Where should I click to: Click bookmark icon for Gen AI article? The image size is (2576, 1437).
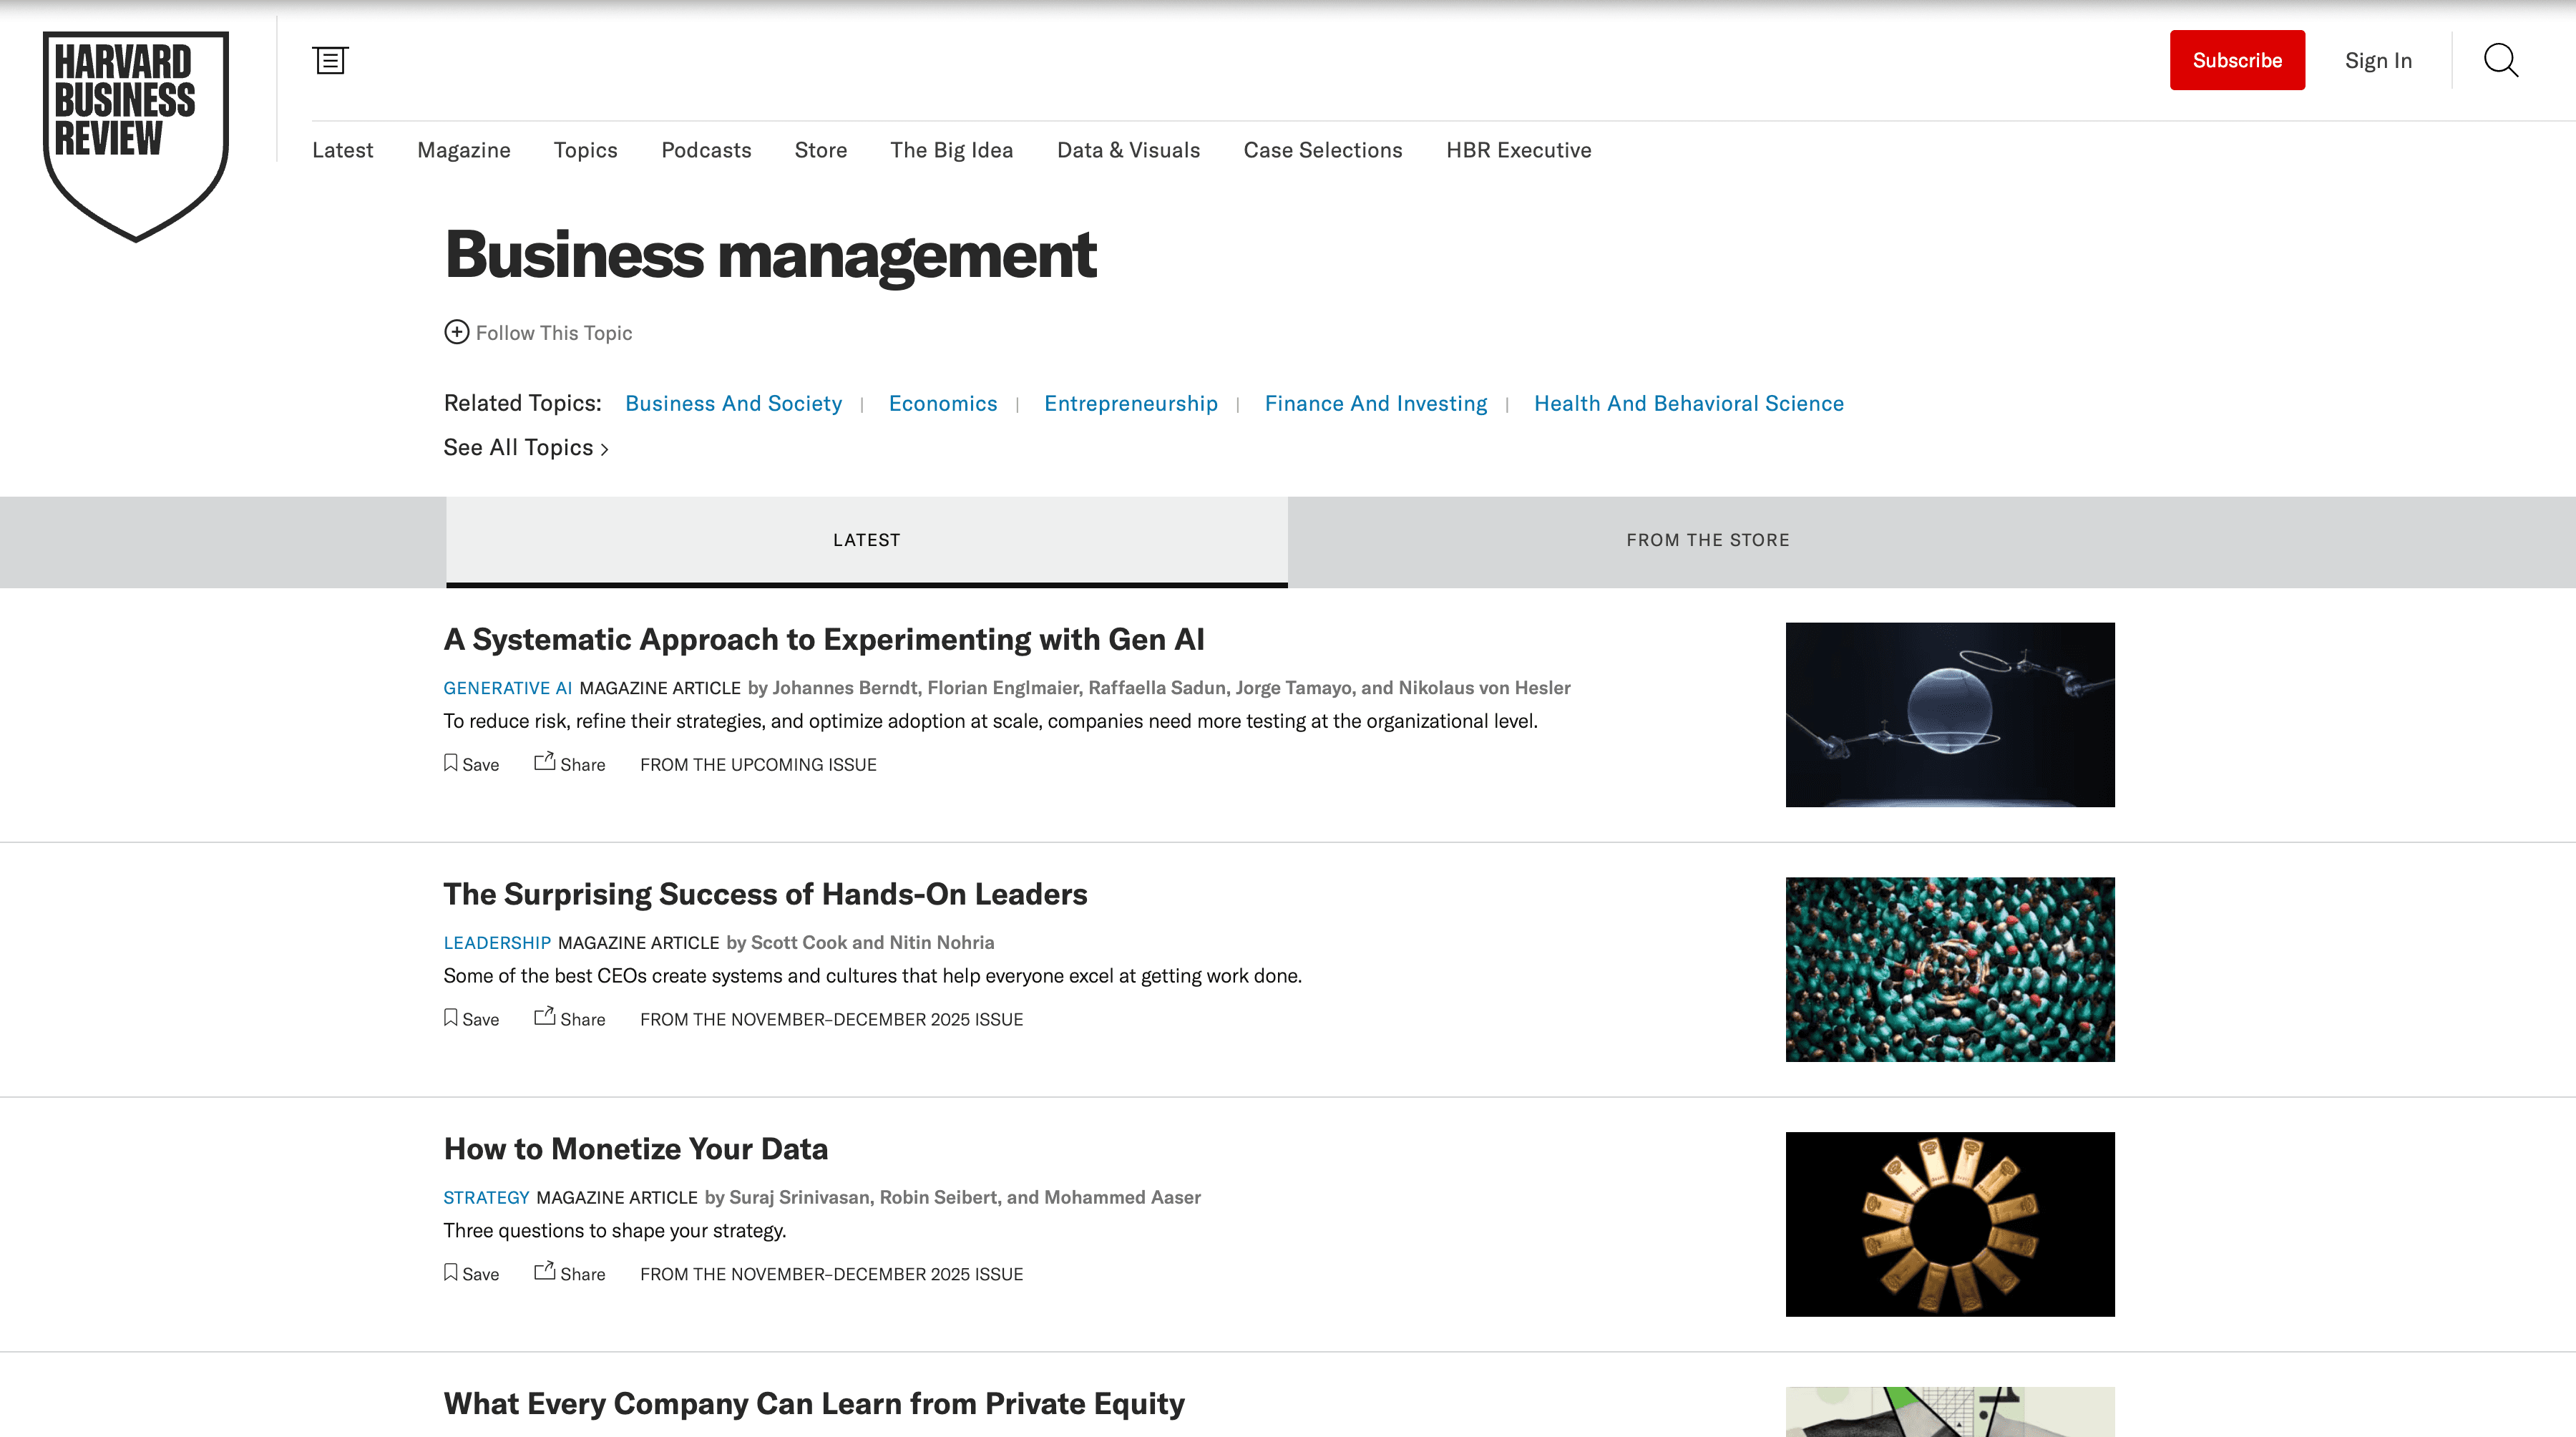click(451, 763)
